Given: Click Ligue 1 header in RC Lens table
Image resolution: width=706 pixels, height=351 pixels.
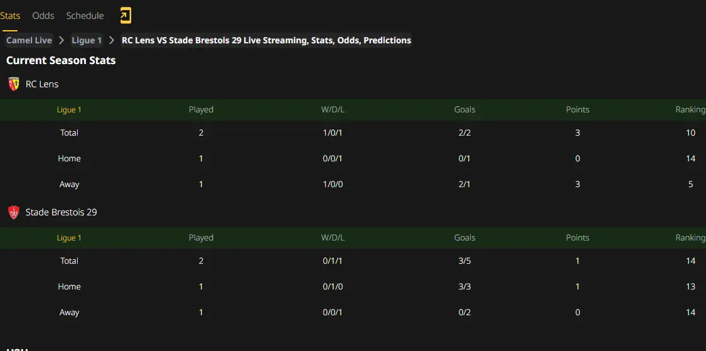Looking at the screenshot, I should click(69, 109).
